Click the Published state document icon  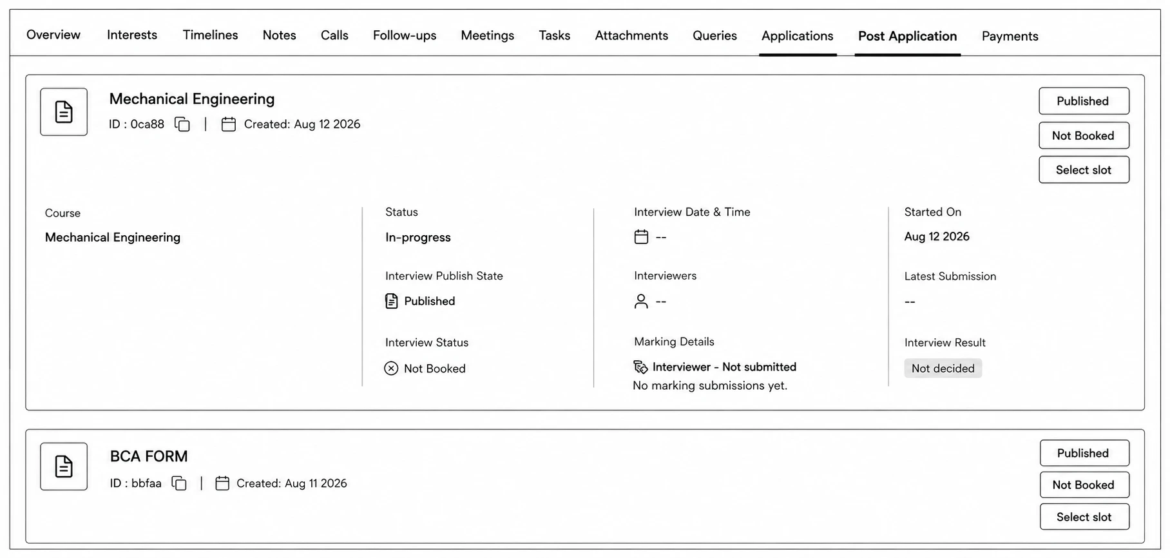[x=391, y=301]
